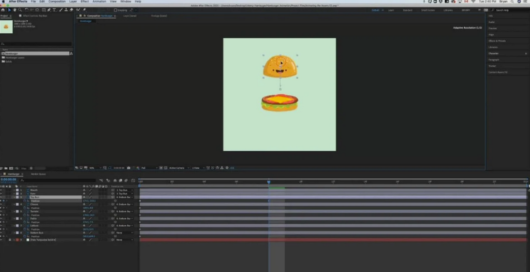Hide the Mouth layer with eye toggle

click(2, 190)
